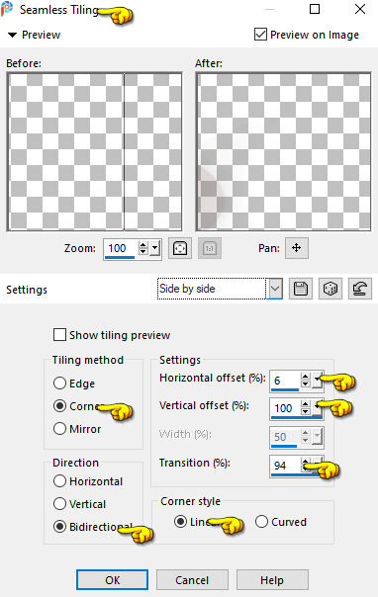Click the reset to default icon

360,289
